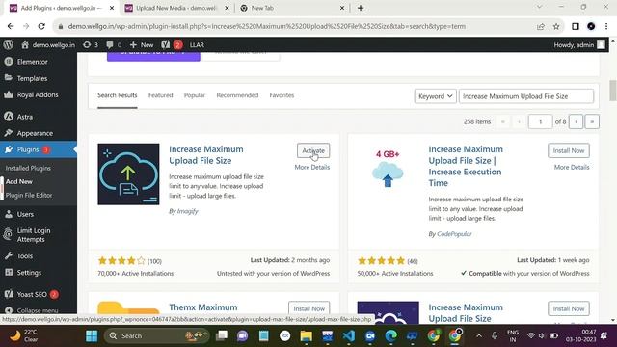Open Visual Studio Code from taskbar

click(349, 335)
